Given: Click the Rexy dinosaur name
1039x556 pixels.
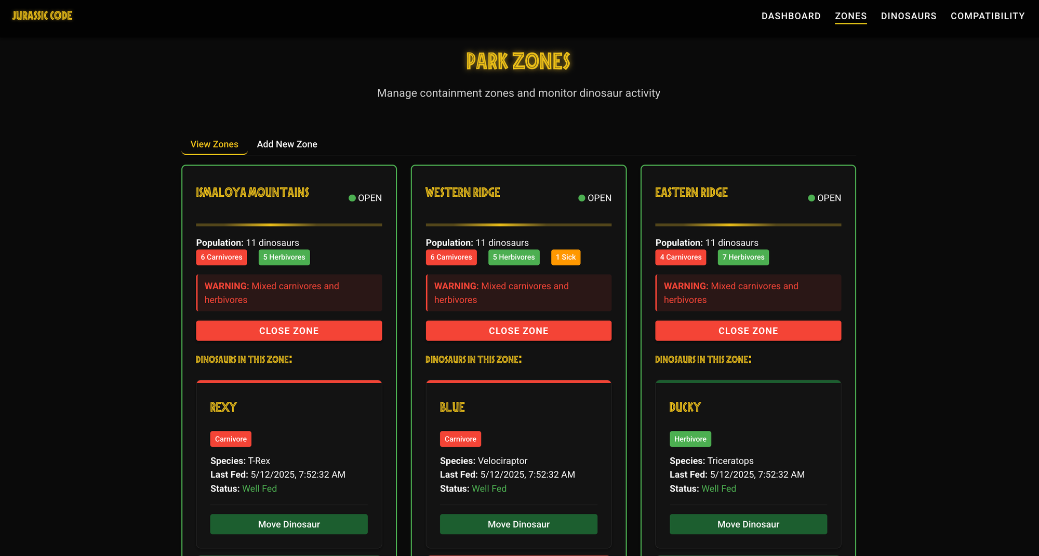Looking at the screenshot, I should point(223,408).
